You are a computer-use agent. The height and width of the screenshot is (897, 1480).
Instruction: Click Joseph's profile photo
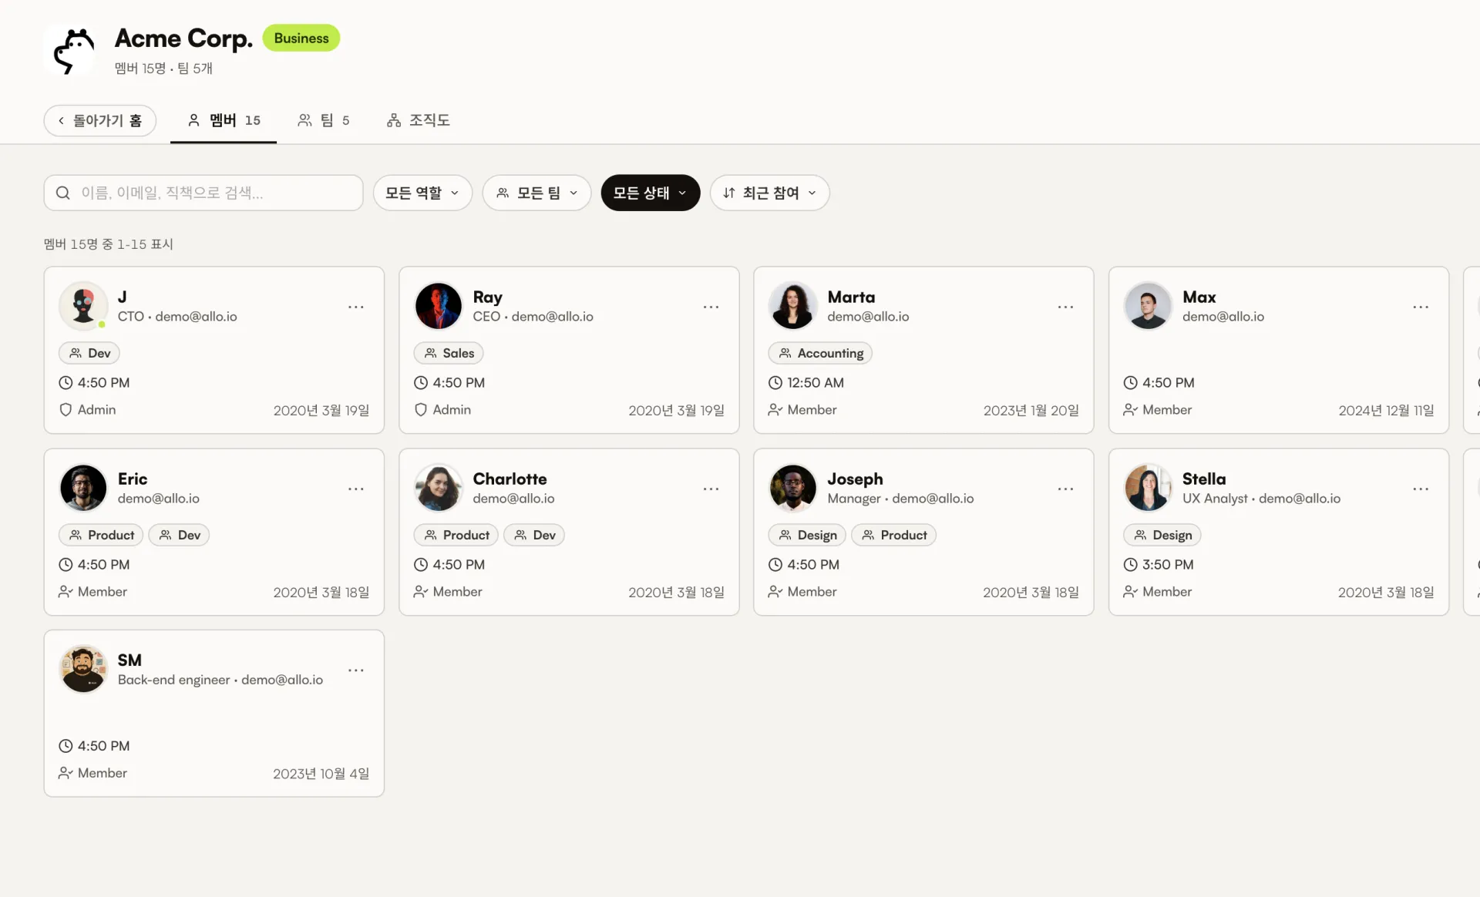(793, 488)
